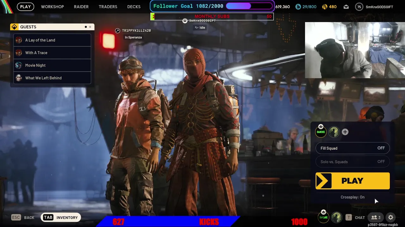Image resolution: width=405 pixels, height=227 pixels.
Task: Open settings gear icon
Action: (391, 218)
